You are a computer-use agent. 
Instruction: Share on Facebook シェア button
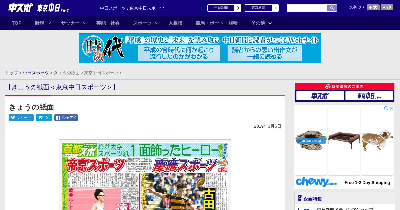point(66,118)
